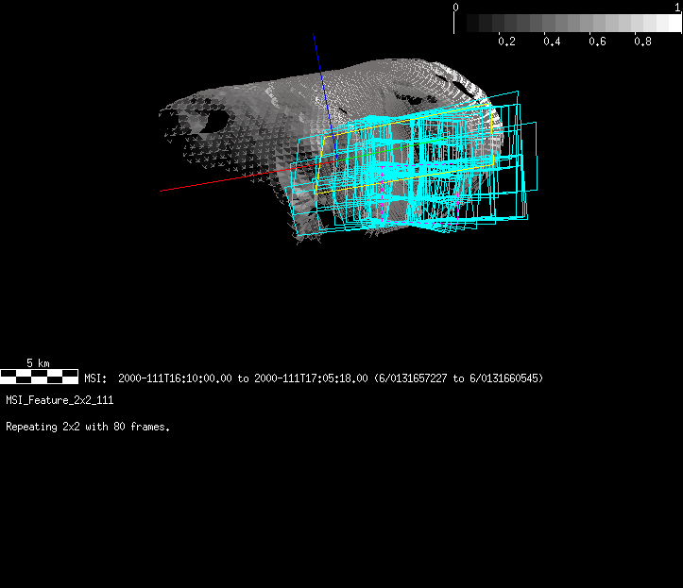
Task: Click the left end of the red axis line
Action: pos(162,191)
